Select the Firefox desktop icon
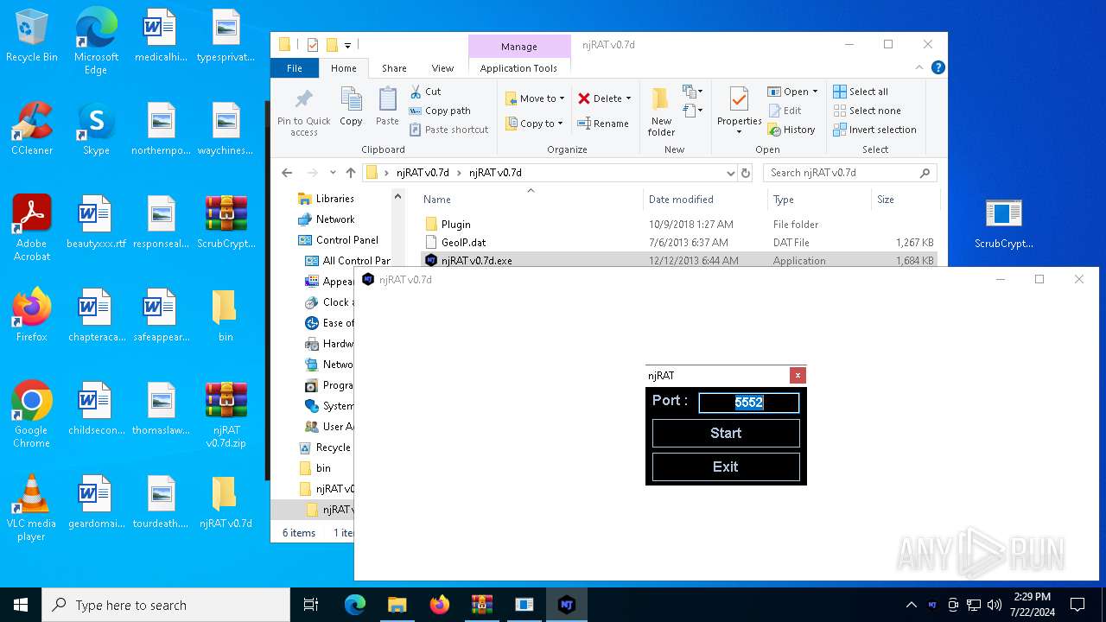 [x=32, y=316]
